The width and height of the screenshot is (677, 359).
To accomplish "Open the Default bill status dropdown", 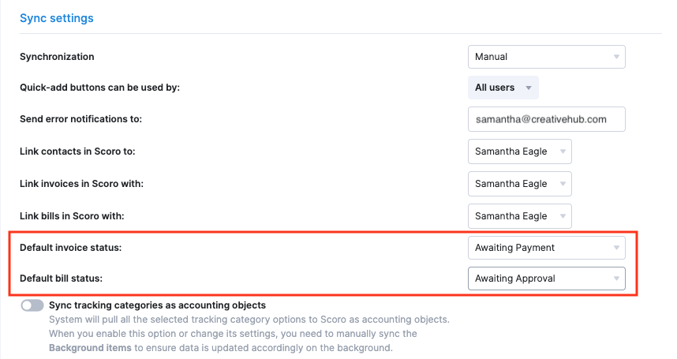I will tap(546, 279).
